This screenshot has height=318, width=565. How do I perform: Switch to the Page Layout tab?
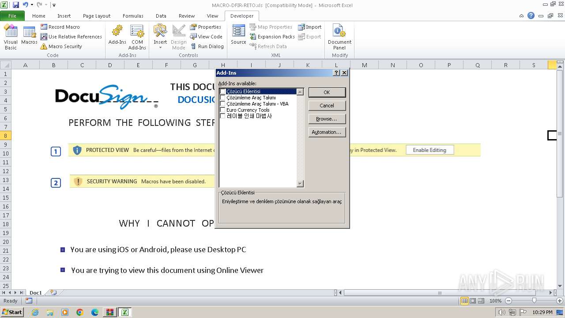coord(97,16)
